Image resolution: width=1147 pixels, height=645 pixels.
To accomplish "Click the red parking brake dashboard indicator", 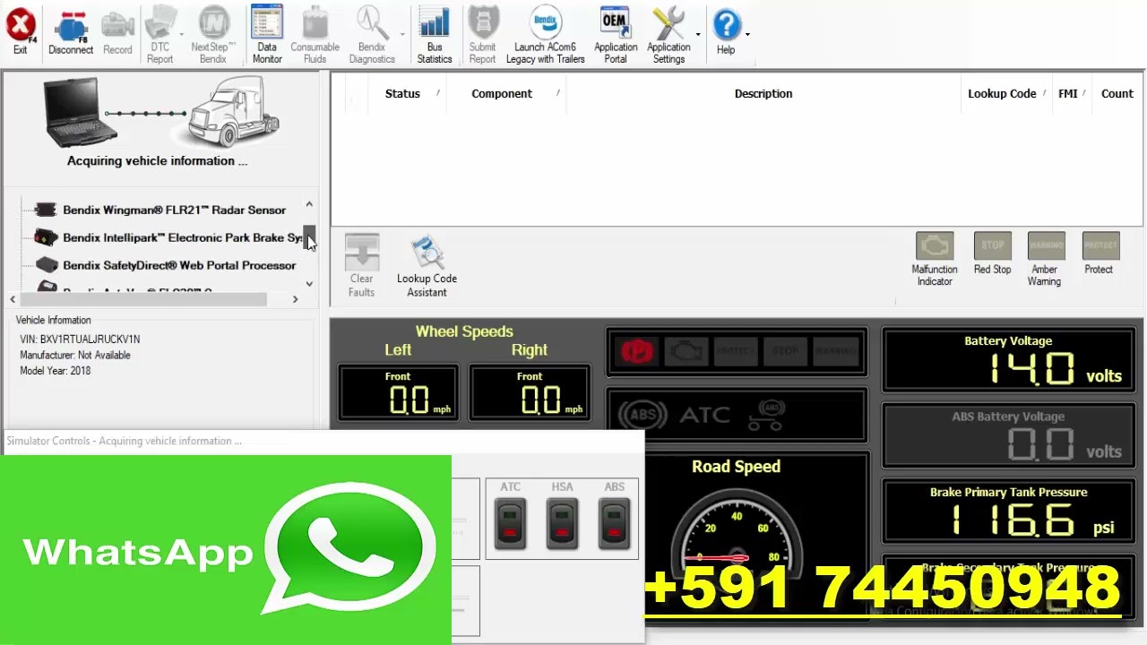I will point(638,351).
